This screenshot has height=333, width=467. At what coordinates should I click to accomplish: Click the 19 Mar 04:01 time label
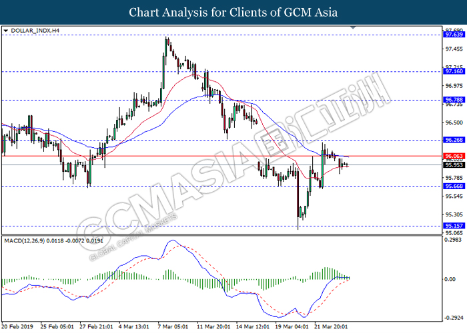292,326
